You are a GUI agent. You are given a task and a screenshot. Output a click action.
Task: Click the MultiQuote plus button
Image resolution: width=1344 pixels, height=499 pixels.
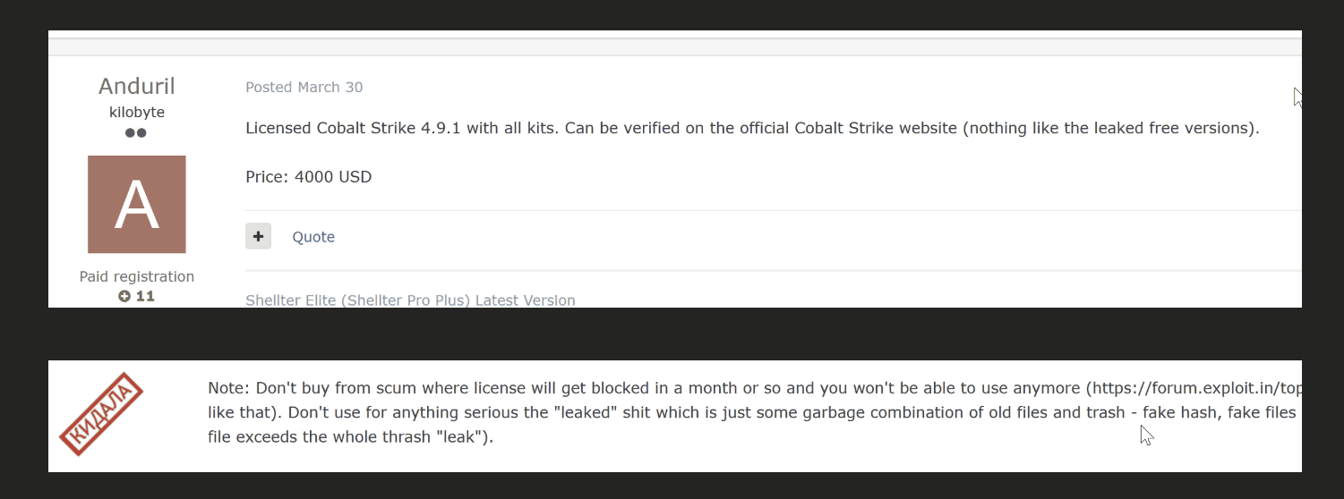pos(258,236)
